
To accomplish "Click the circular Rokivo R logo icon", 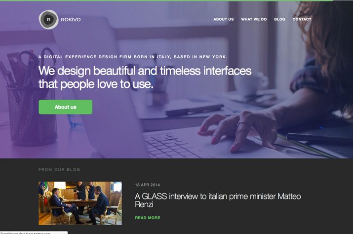I will (x=48, y=20).
